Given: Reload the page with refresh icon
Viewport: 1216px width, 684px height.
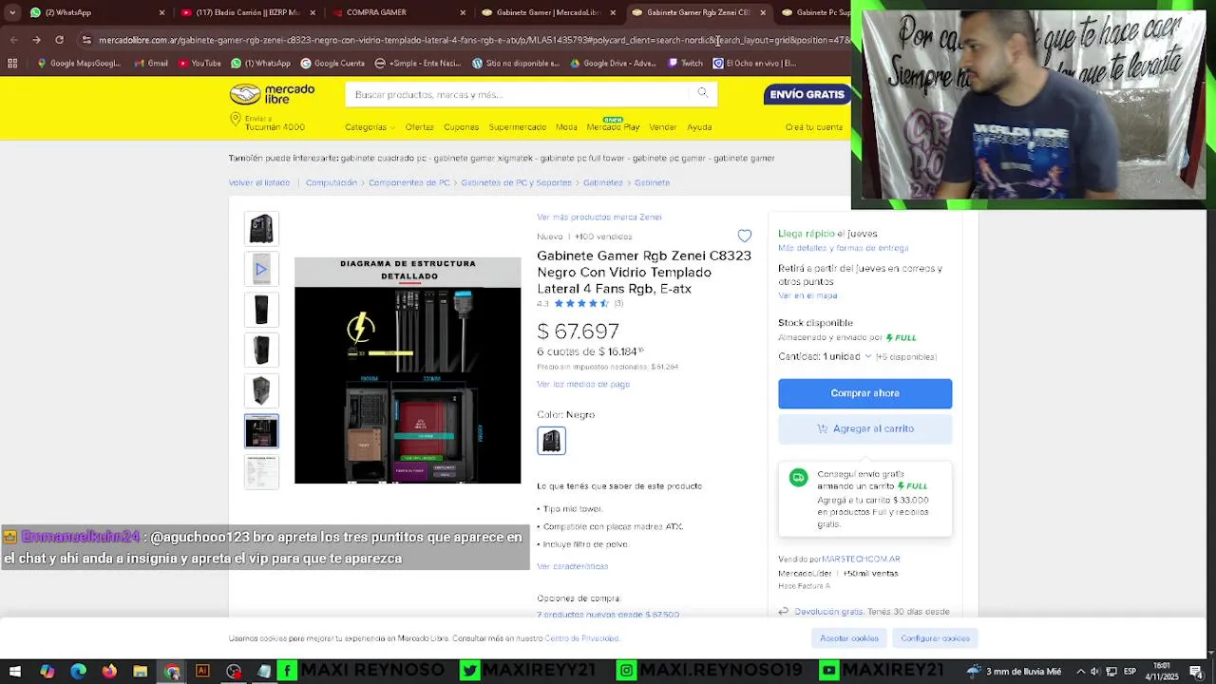Looking at the screenshot, I should click(59, 40).
